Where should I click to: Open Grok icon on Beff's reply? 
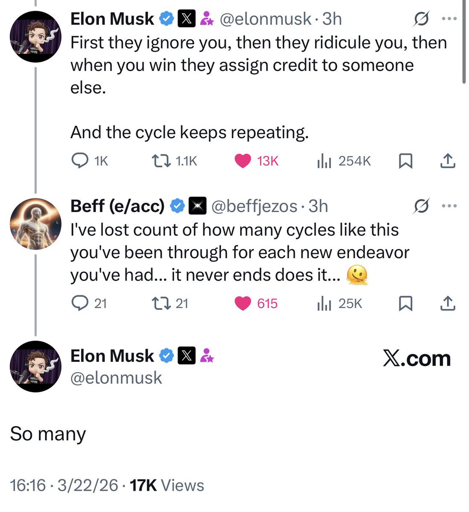[x=421, y=206]
